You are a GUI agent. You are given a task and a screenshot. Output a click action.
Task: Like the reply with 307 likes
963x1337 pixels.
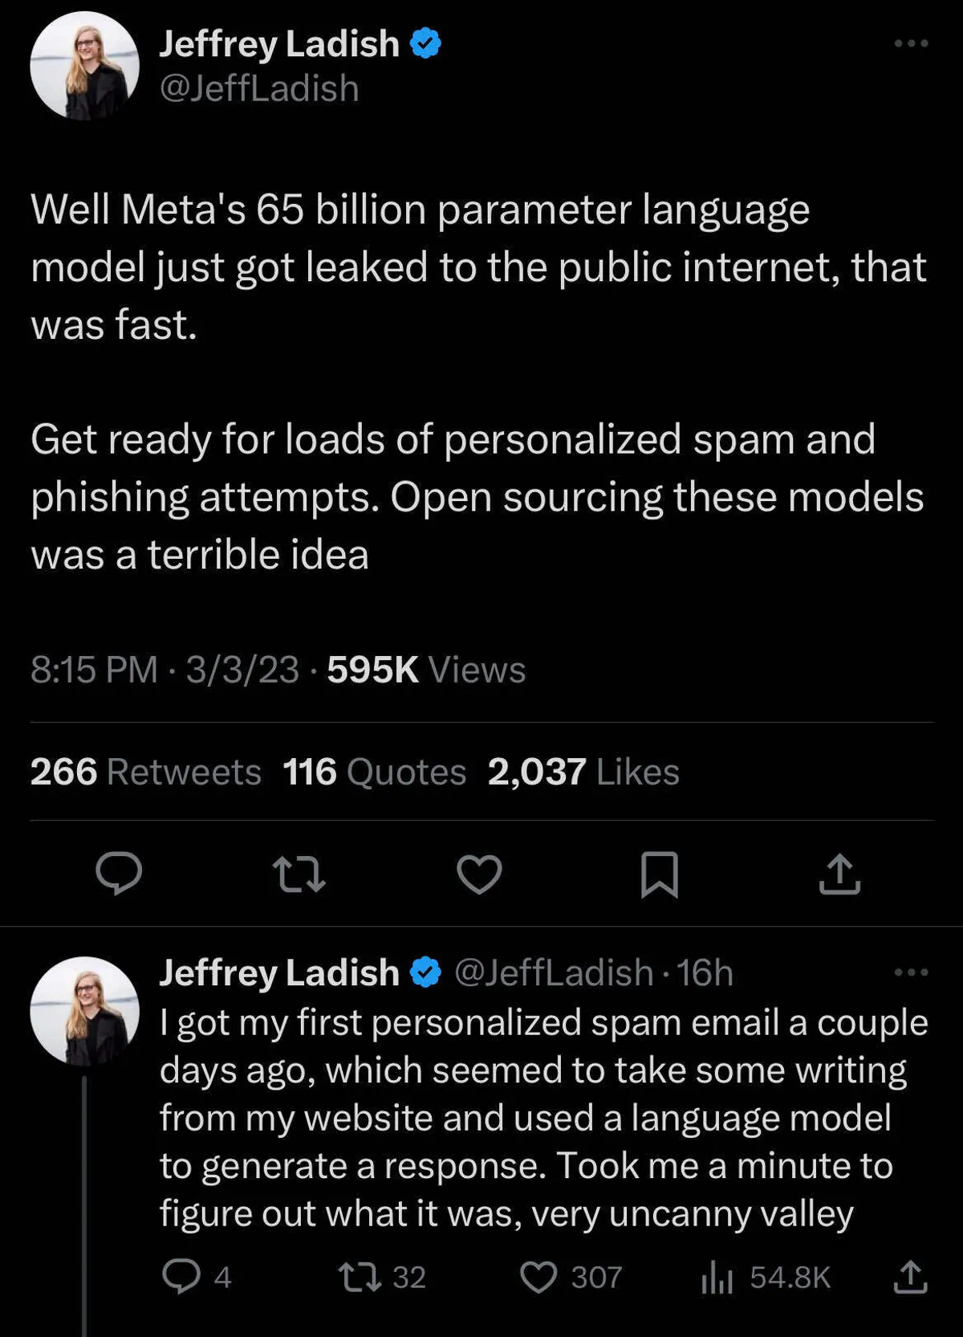point(538,1276)
